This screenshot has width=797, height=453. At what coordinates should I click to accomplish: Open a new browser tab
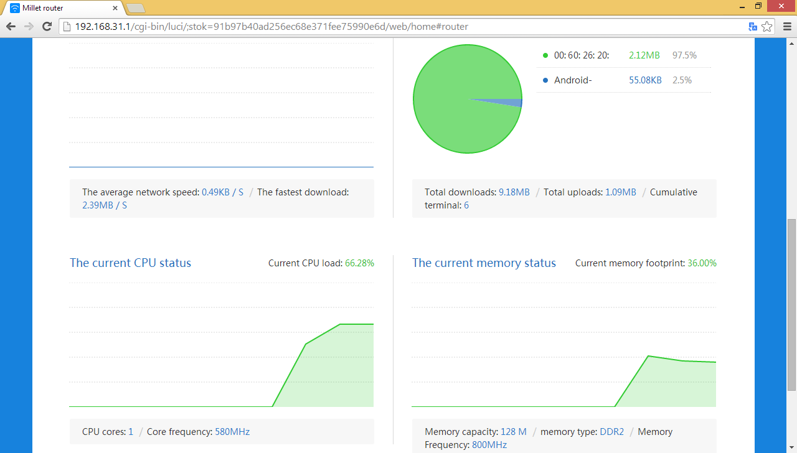pyautogui.click(x=135, y=8)
